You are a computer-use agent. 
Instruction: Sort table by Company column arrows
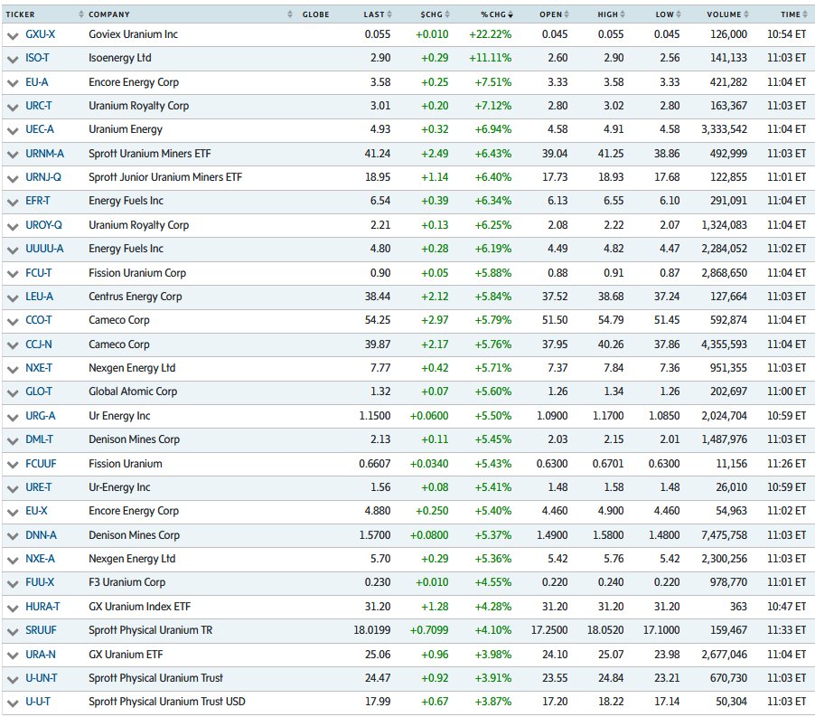click(x=290, y=14)
